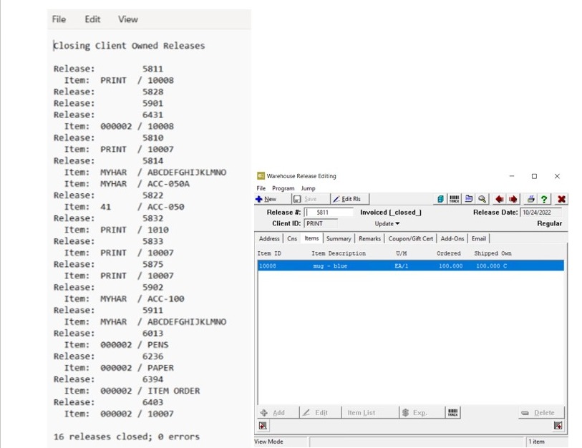
Task: Open View menu in the text editor
Action: (128, 19)
